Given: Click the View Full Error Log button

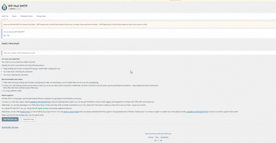Looking at the screenshot, I should (x=10, y=119).
